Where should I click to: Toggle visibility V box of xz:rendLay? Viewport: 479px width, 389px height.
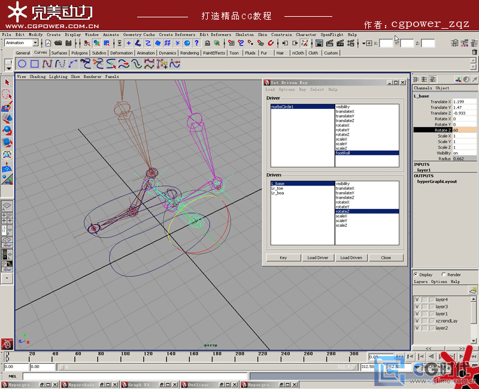pyautogui.click(x=417, y=321)
